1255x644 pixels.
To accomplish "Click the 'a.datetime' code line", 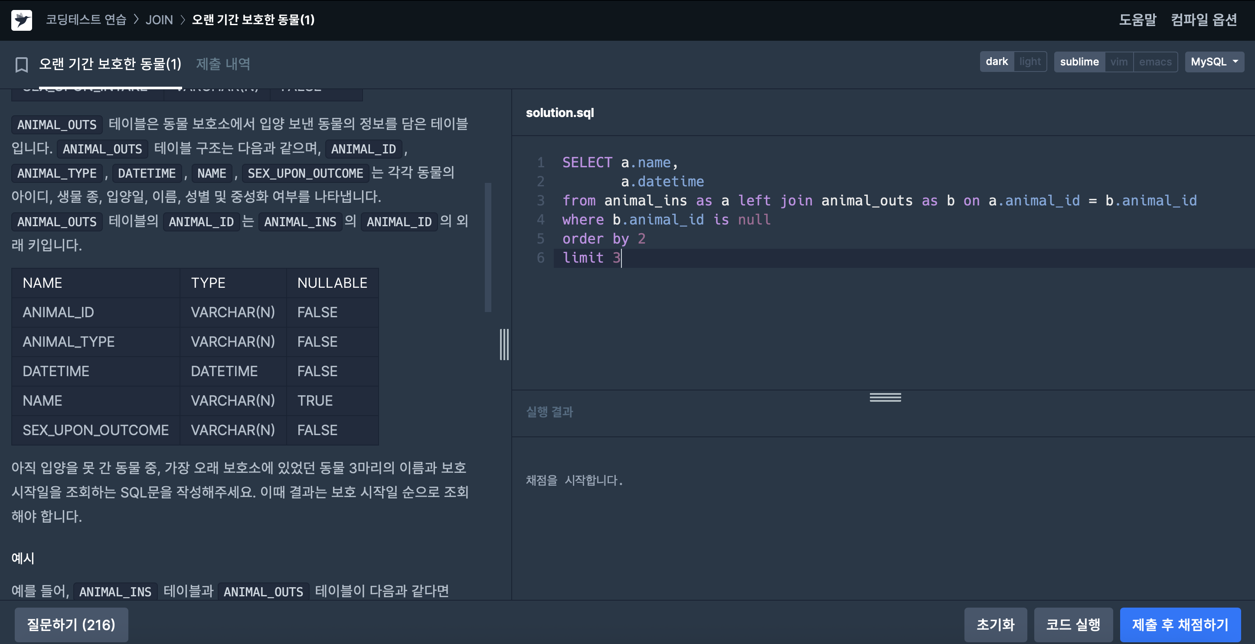I will click(x=662, y=181).
